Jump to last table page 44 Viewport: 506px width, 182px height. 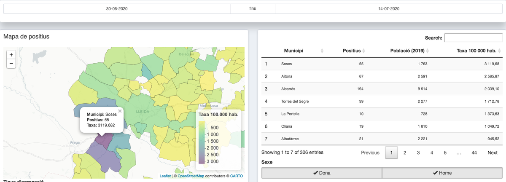474,153
